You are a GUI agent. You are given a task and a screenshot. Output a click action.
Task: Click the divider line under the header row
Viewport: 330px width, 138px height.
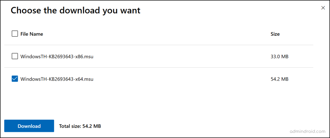(161, 45)
